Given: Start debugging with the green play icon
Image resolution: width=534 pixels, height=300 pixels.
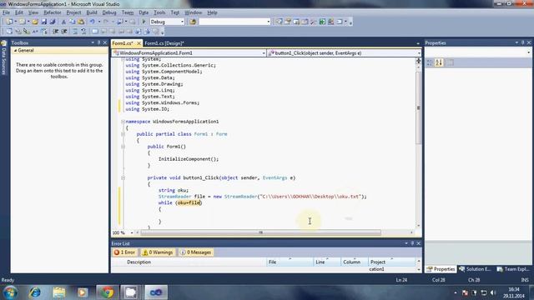Looking at the screenshot, I should click(x=144, y=22).
